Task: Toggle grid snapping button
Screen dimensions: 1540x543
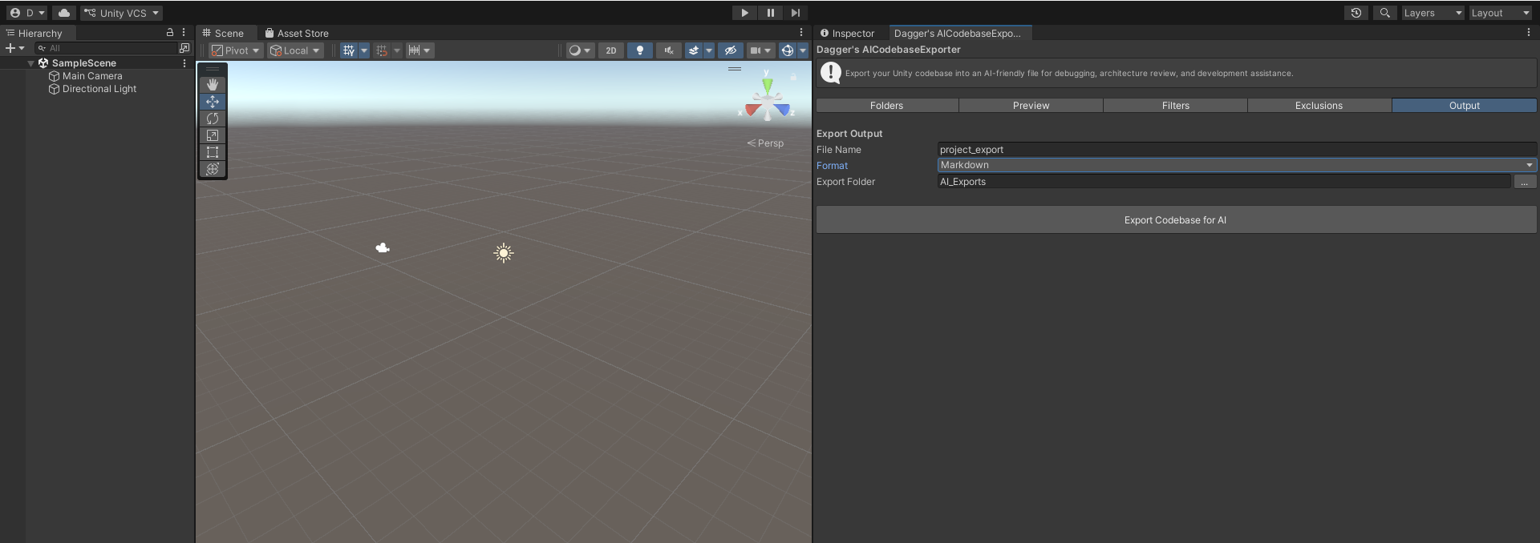Action: coord(382,50)
